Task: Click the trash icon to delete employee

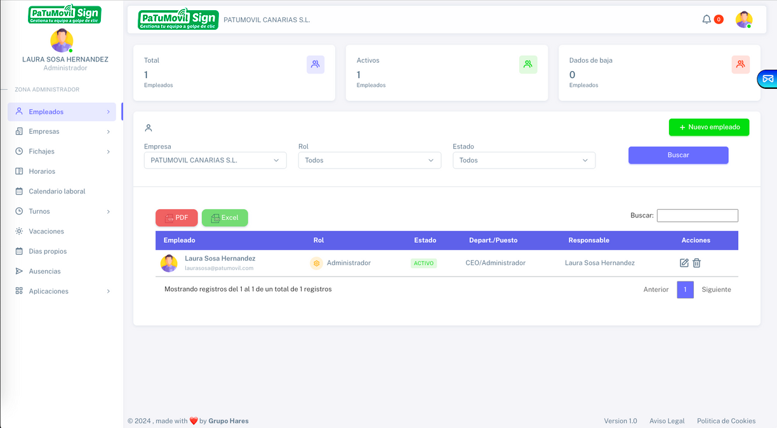Action: tap(696, 263)
